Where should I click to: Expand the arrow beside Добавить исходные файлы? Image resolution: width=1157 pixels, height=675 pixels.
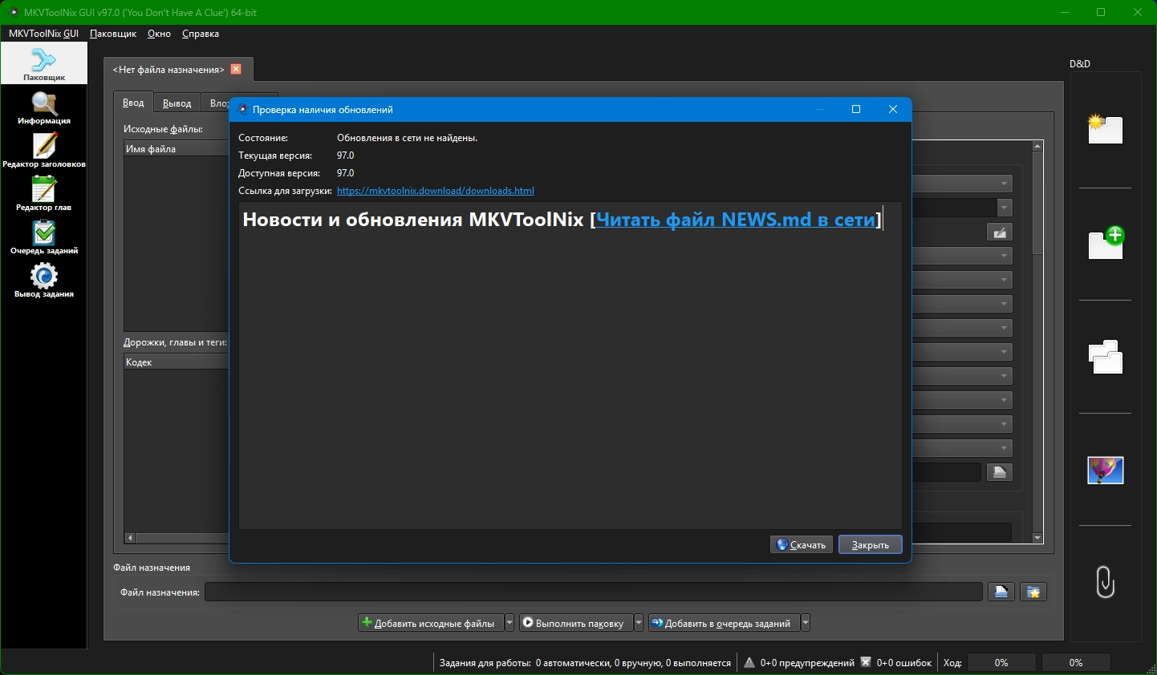pos(509,623)
